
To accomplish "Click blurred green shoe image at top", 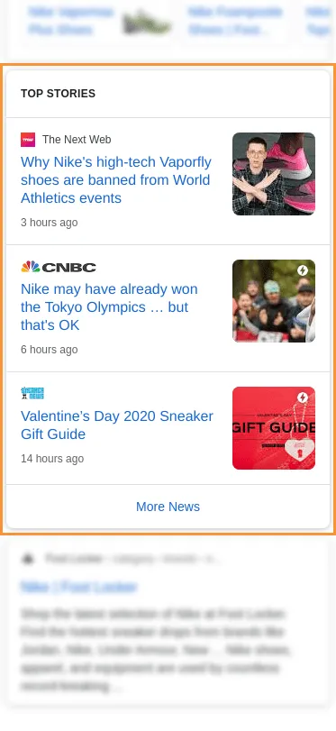I will pyautogui.click(x=146, y=23).
